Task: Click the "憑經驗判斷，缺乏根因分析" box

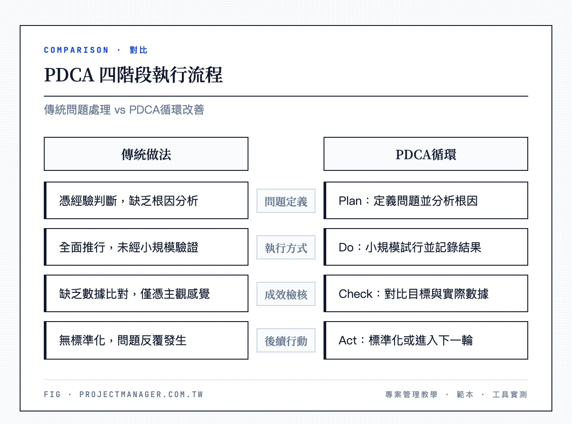Action: (x=146, y=200)
